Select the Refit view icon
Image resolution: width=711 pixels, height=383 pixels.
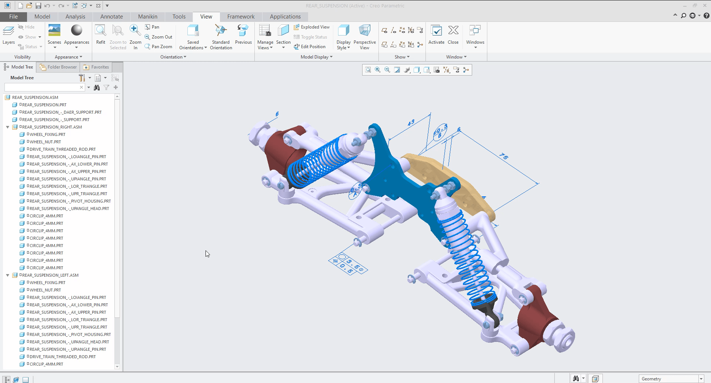pyautogui.click(x=100, y=35)
